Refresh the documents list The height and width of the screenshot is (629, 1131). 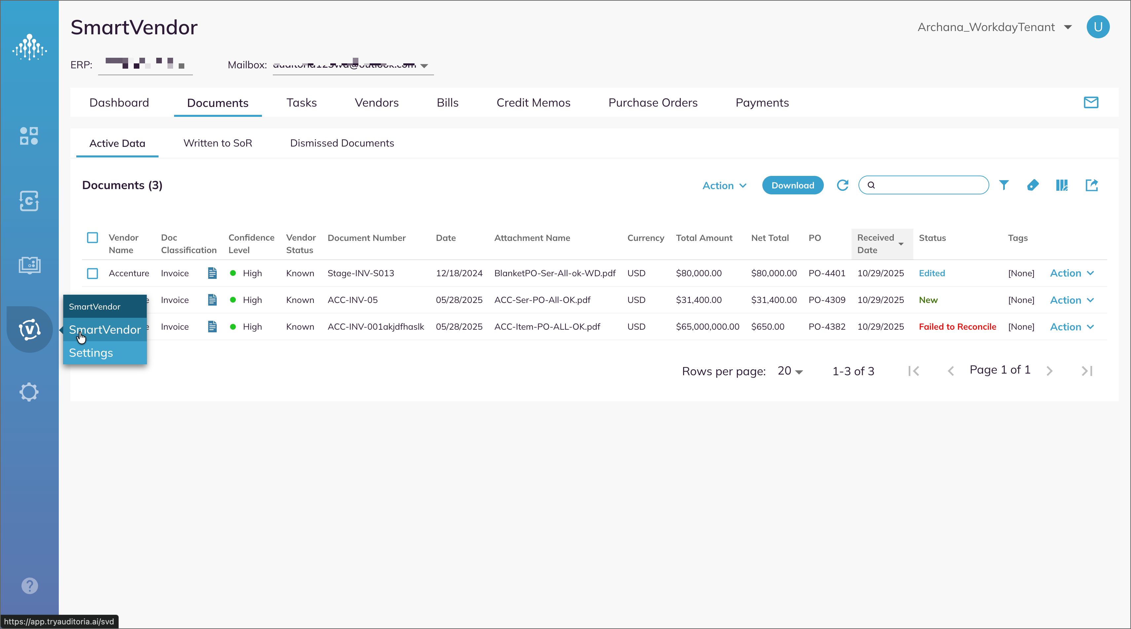click(x=843, y=185)
